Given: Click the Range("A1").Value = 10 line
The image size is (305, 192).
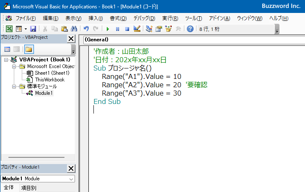Looking at the screenshot, I should [142, 76].
